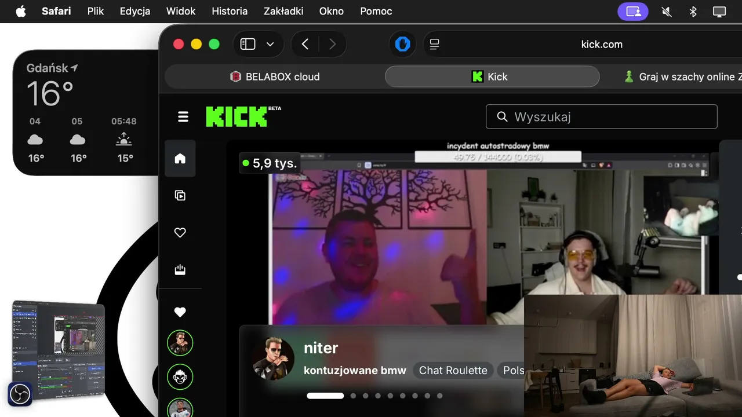Screen dimensions: 742x417
Task: Click the blue shield extension icon
Action: (403, 44)
